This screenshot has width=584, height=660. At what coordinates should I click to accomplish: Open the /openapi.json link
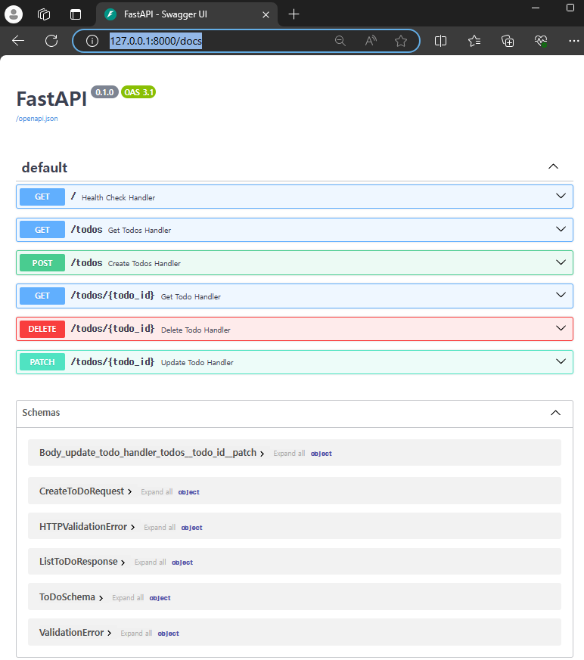[x=37, y=119]
